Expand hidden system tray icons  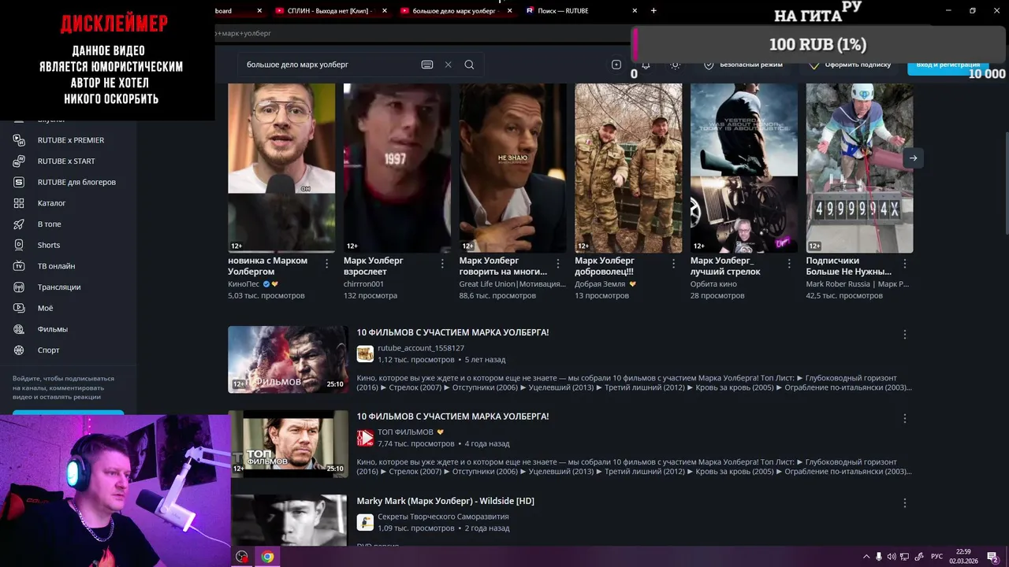[866, 557]
